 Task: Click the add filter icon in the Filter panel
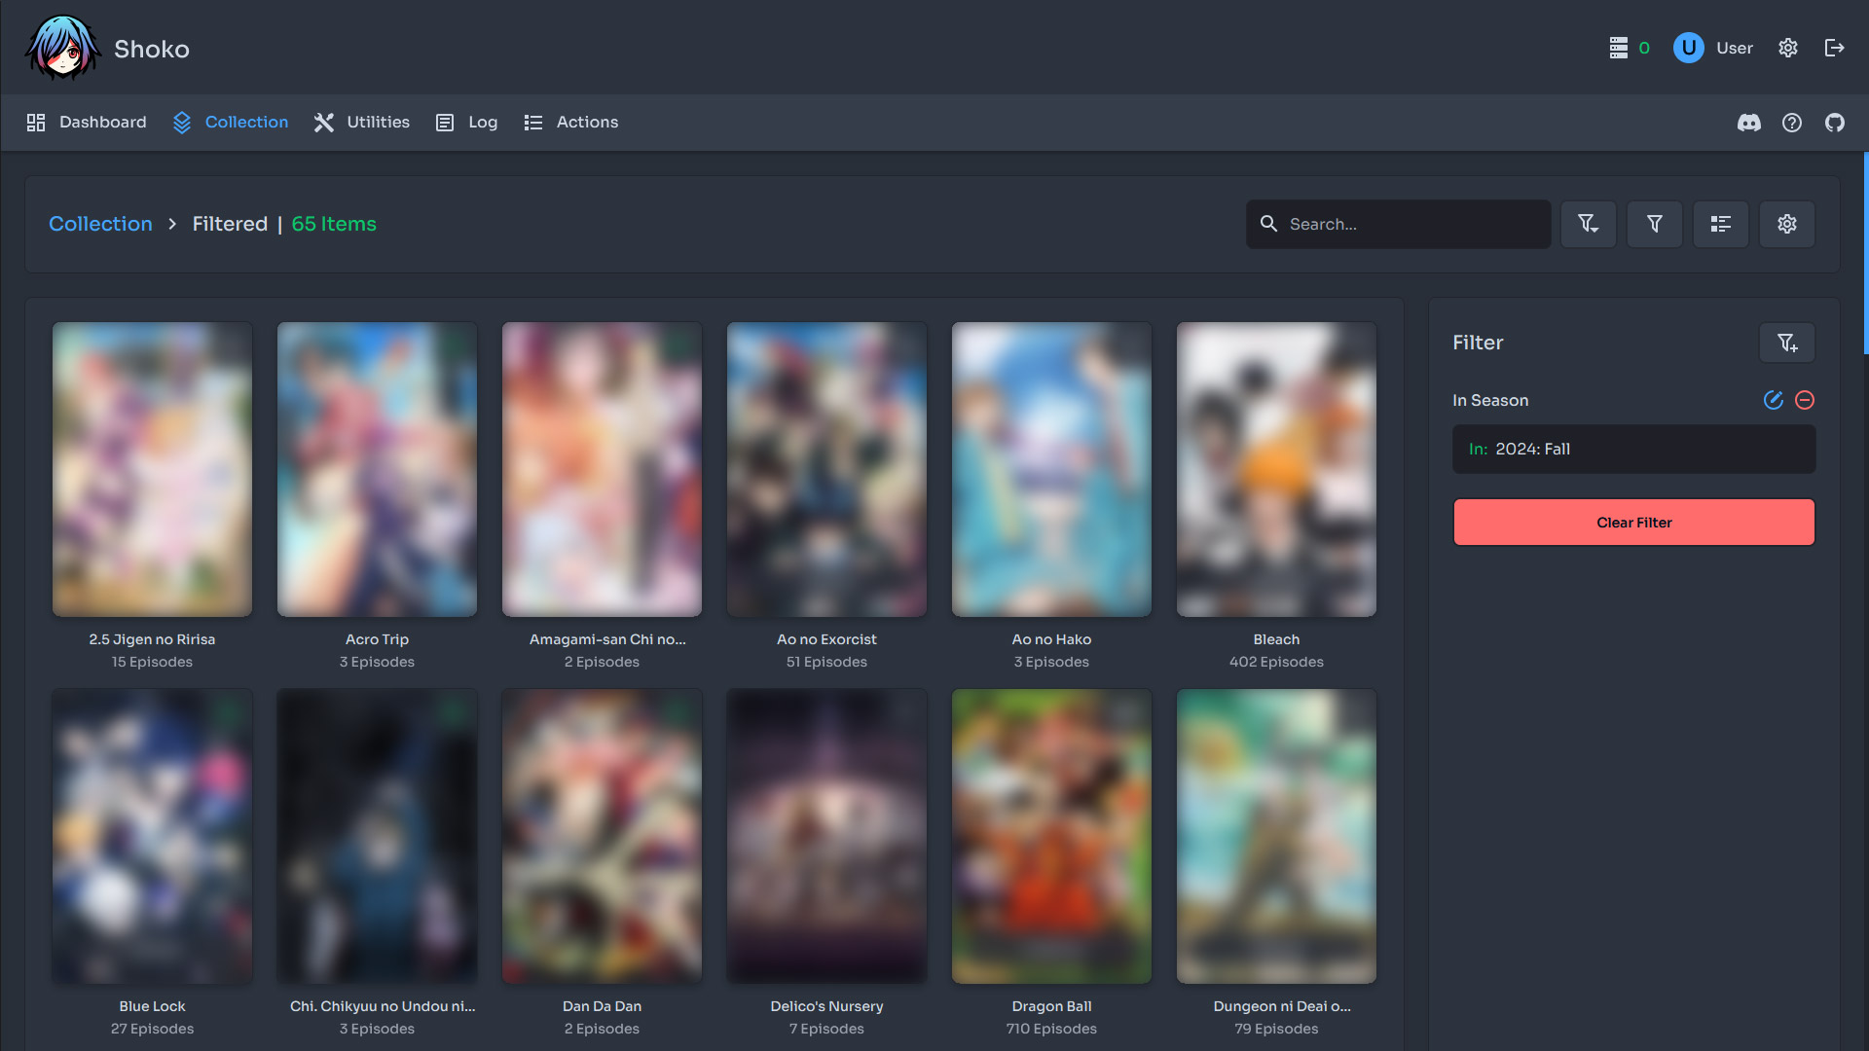[x=1786, y=343]
